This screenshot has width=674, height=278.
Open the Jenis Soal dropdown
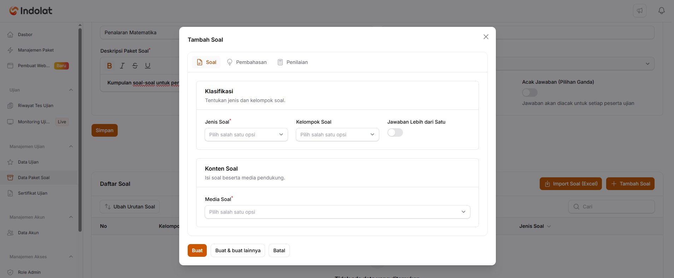tap(246, 135)
